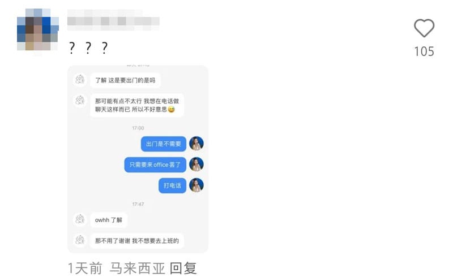Click sender avatar beside '打电话' message

pyautogui.click(x=196, y=185)
